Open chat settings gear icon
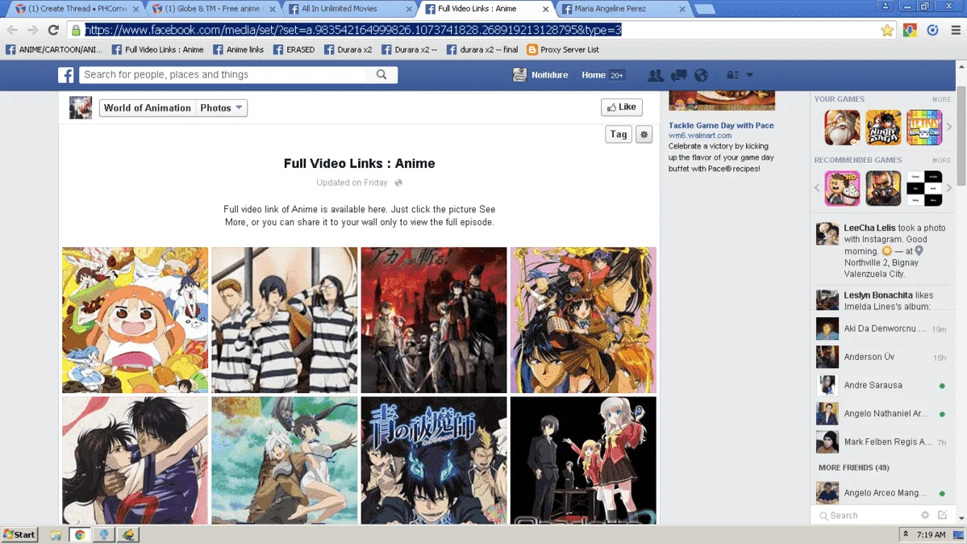Viewport: 967px width, 544px height. [x=925, y=515]
